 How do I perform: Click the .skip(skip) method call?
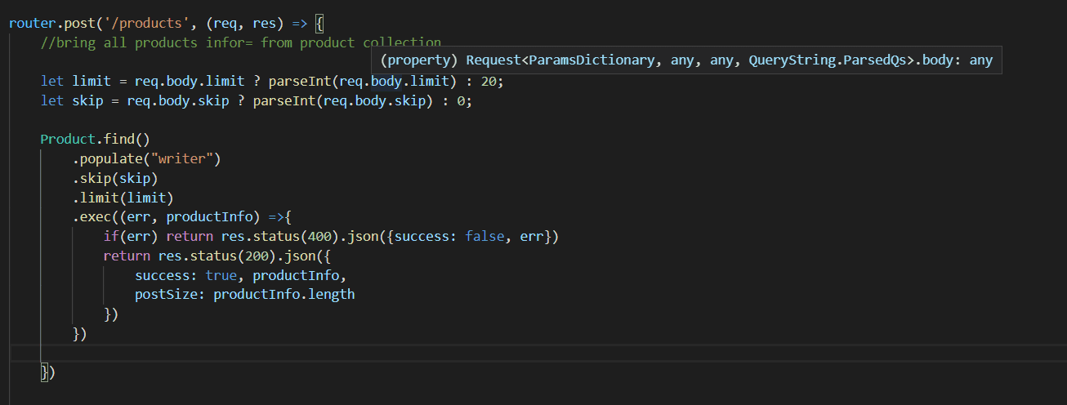pos(115,179)
